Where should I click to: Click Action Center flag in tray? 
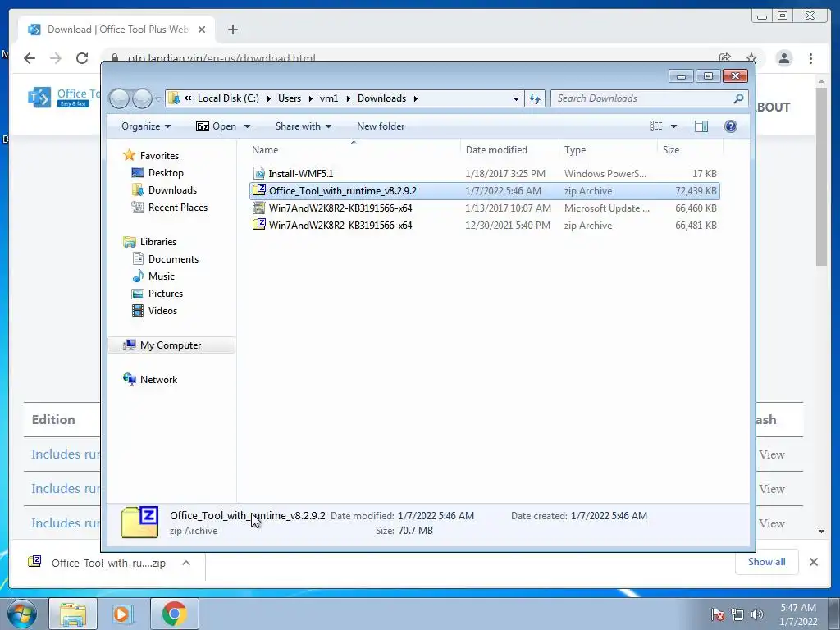718,614
